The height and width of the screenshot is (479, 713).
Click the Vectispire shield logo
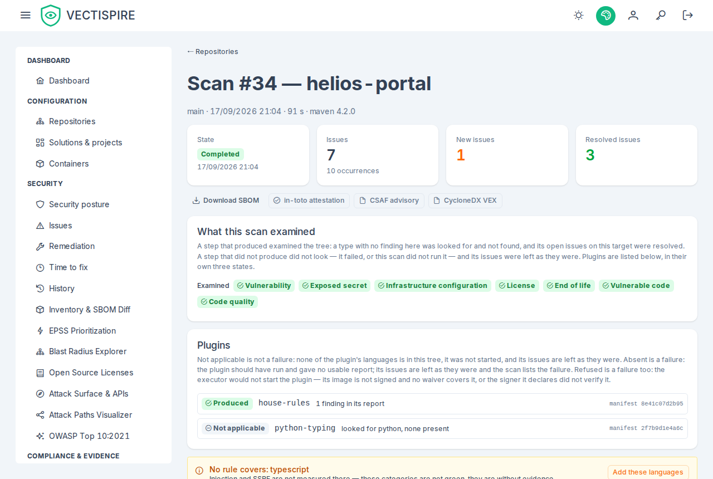coord(51,16)
